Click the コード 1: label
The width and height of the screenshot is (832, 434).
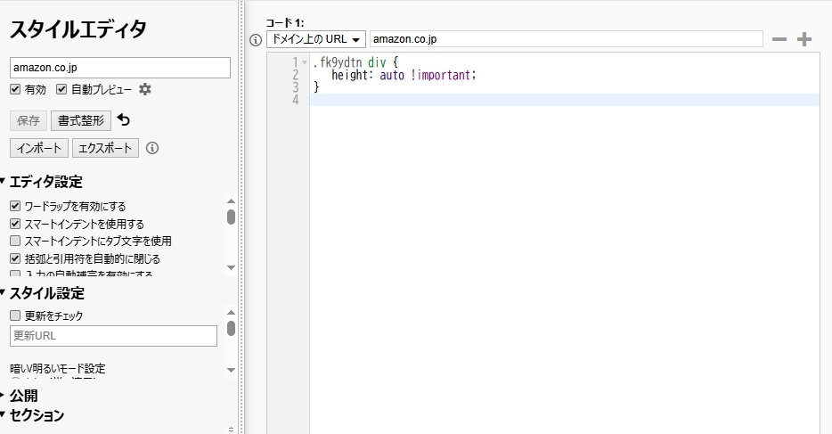click(x=284, y=23)
